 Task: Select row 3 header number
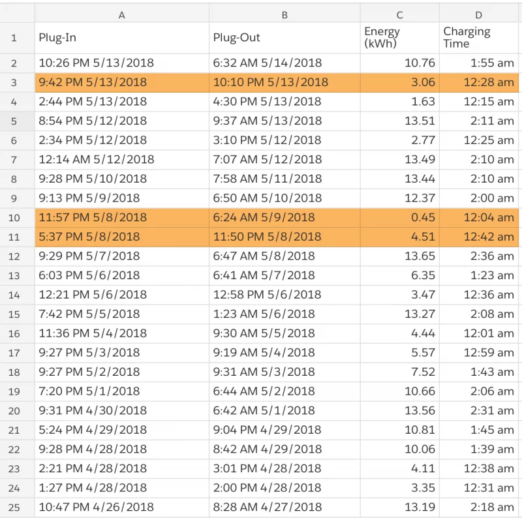click(14, 82)
